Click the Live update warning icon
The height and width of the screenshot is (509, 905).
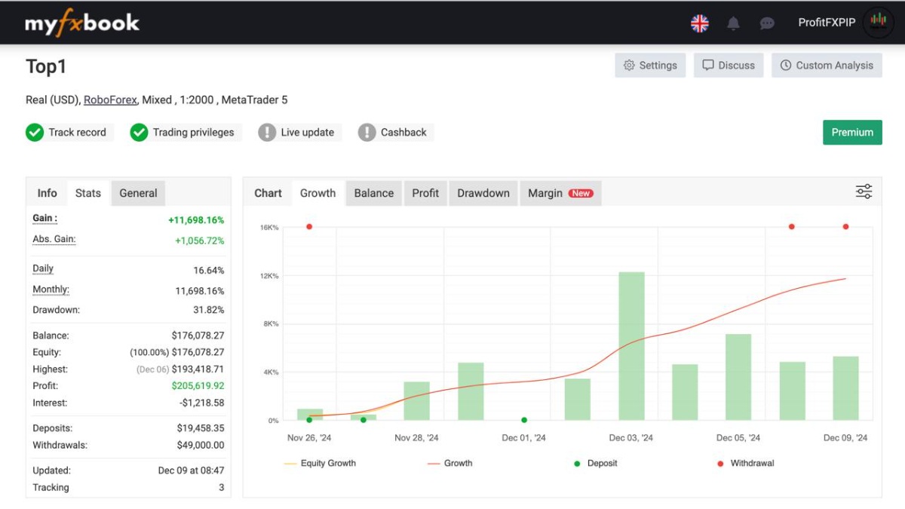pyautogui.click(x=267, y=133)
